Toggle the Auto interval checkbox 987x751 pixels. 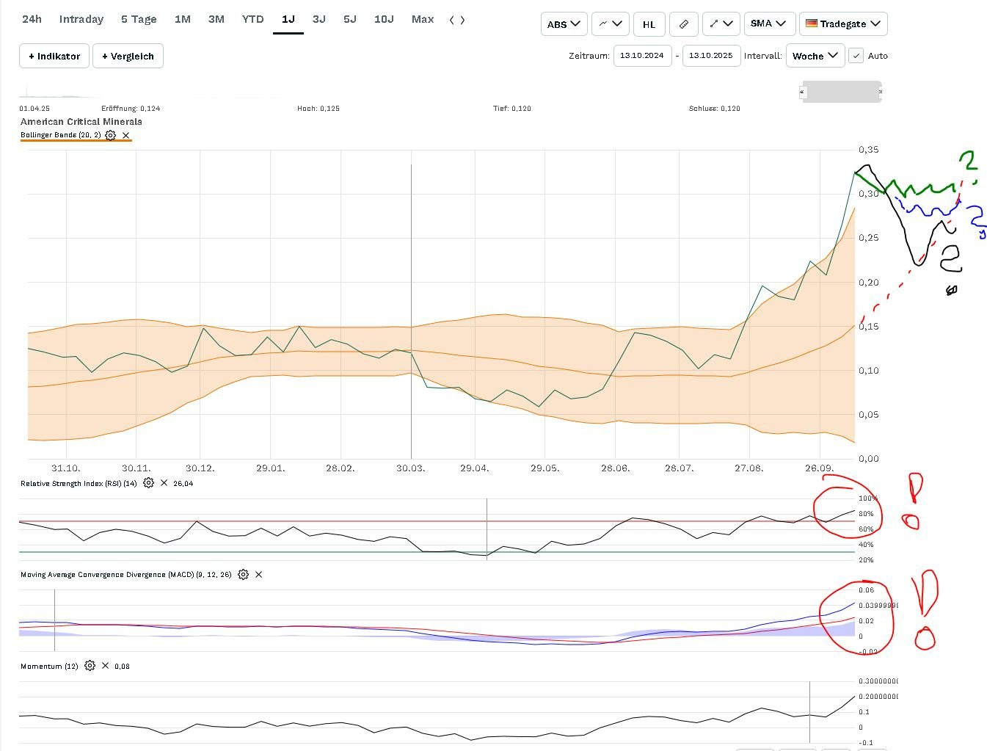[x=856, y=56]
